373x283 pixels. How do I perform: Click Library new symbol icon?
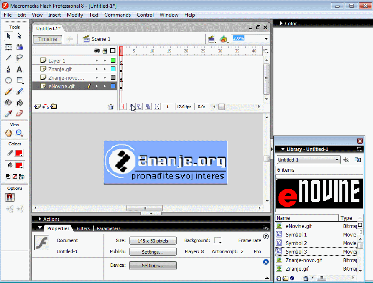coord(278,278)
